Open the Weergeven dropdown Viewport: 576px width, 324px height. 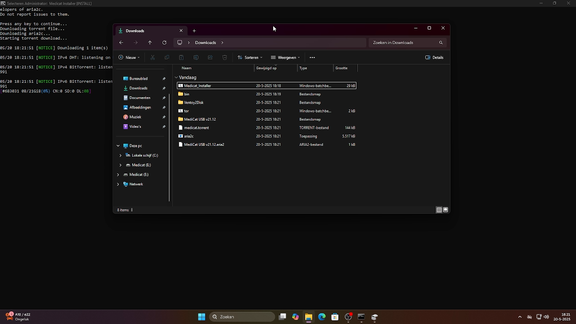pos(285,58)
